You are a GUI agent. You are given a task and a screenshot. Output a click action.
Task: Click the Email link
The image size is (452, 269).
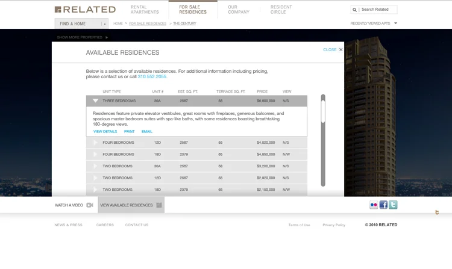point(146,131)
